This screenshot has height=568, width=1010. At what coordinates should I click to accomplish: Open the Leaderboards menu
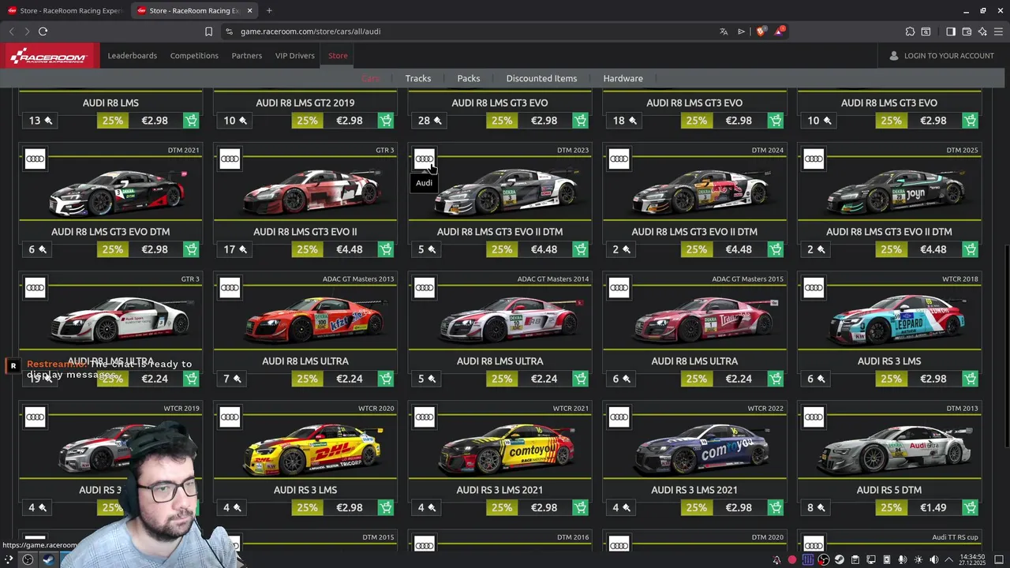coord(133,56)
